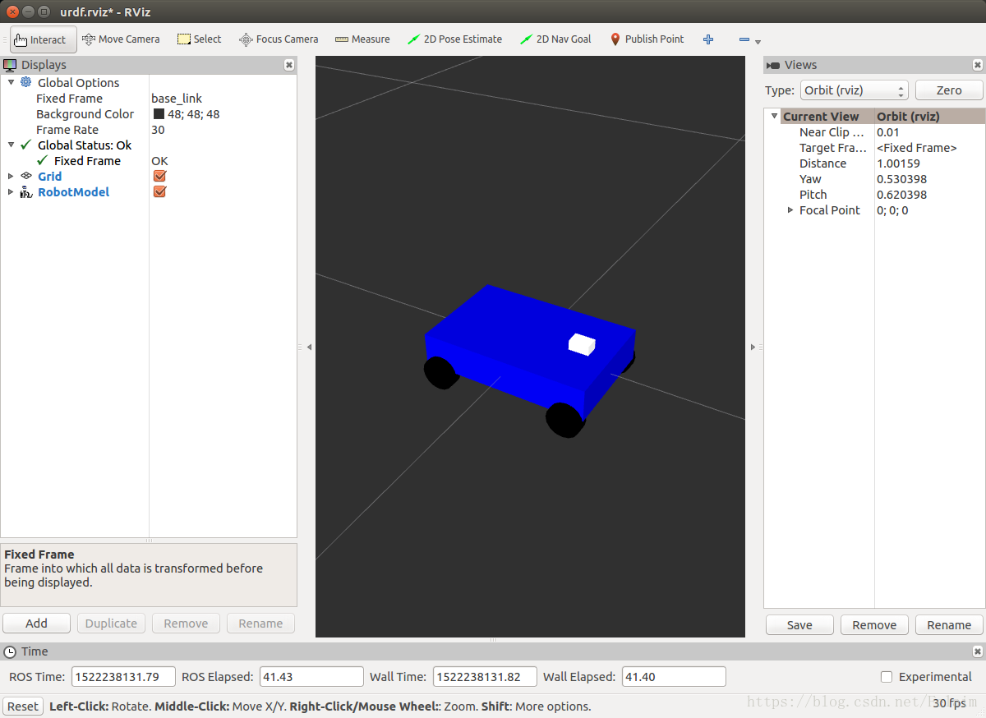This screenshot has width=986, height=718.
Task: Close the Displays panel
Action: click(x=289, y=65)
